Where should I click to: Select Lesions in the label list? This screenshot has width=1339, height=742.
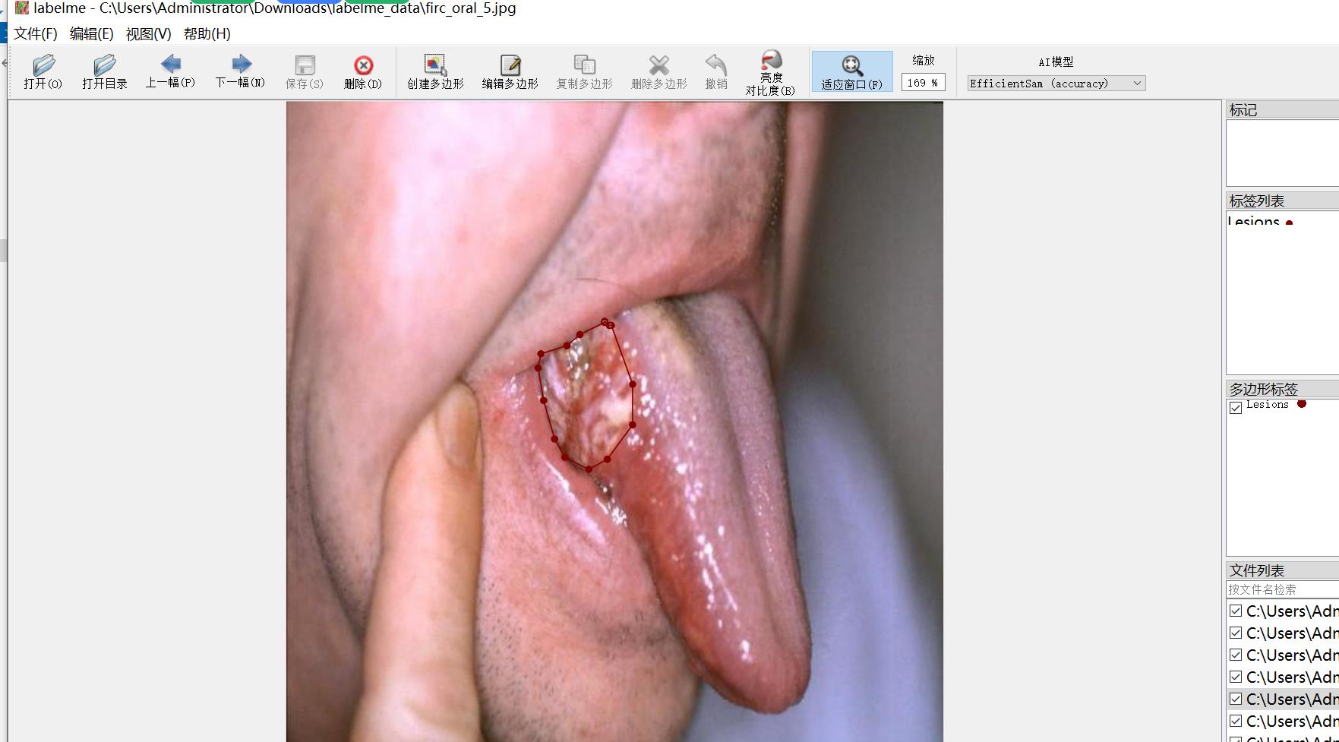tap(1254, 222)
